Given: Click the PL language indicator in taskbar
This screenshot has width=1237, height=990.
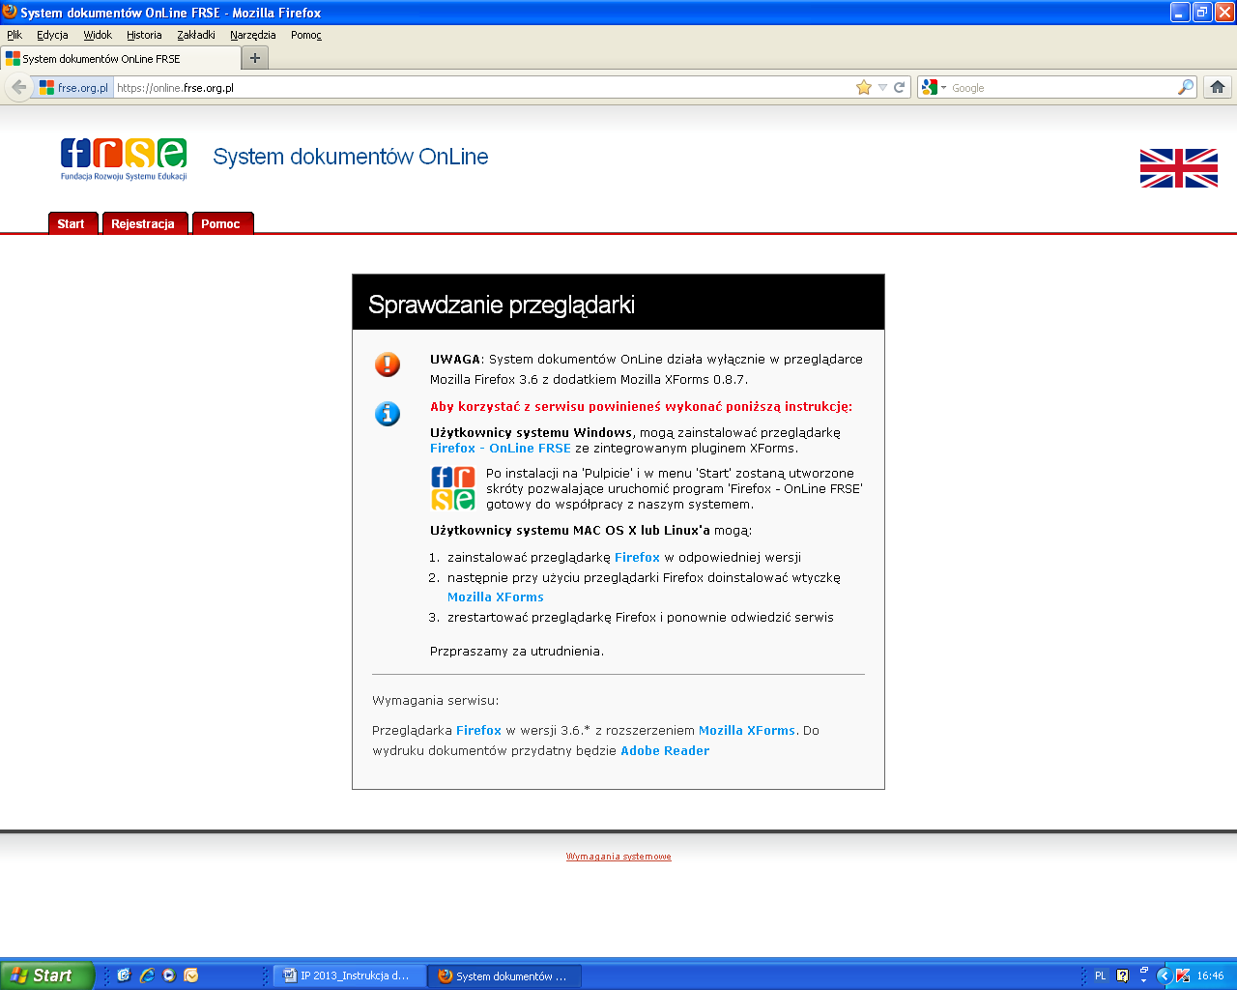Looking at the screenshot, I should [1100, 975].
